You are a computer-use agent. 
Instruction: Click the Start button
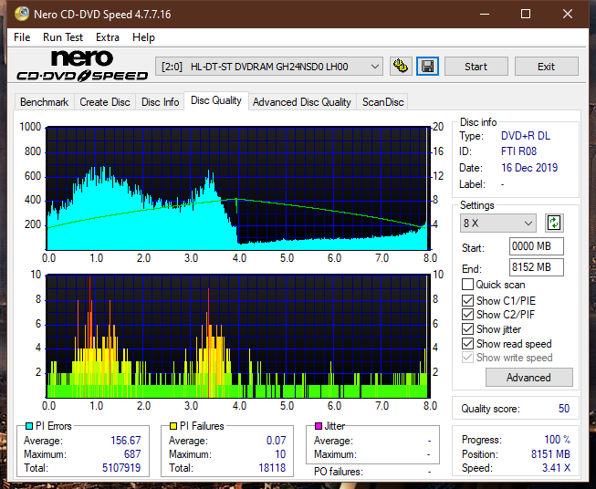476,67
